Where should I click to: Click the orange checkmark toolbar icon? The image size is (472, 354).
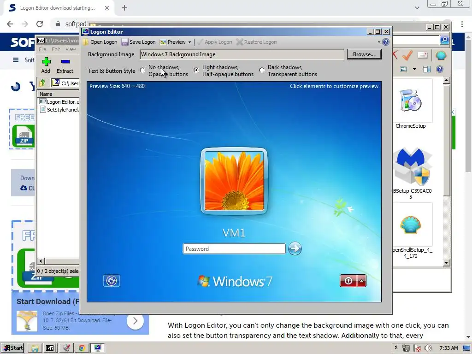pyautogui.click(x=407, y=55)
